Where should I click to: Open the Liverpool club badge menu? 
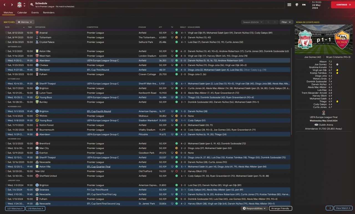point(19,5)
